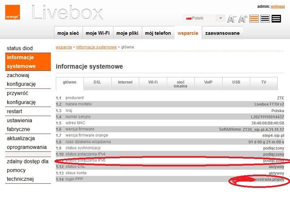Open zachowaj konfigurację sidebar item

[28, 80]
